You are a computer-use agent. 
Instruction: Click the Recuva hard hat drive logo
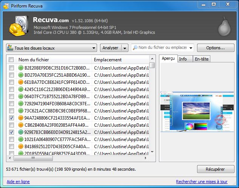(19, 26)
